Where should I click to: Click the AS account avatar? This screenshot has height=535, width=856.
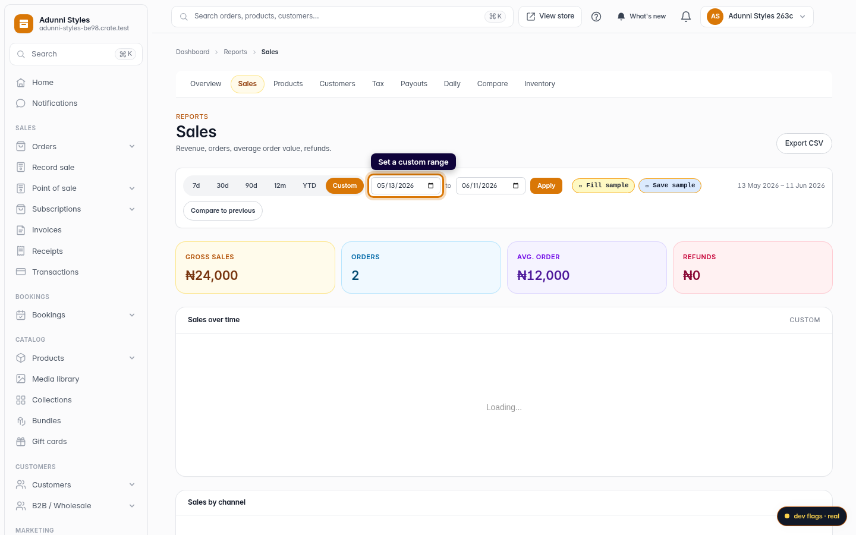(x=715, y=17)
